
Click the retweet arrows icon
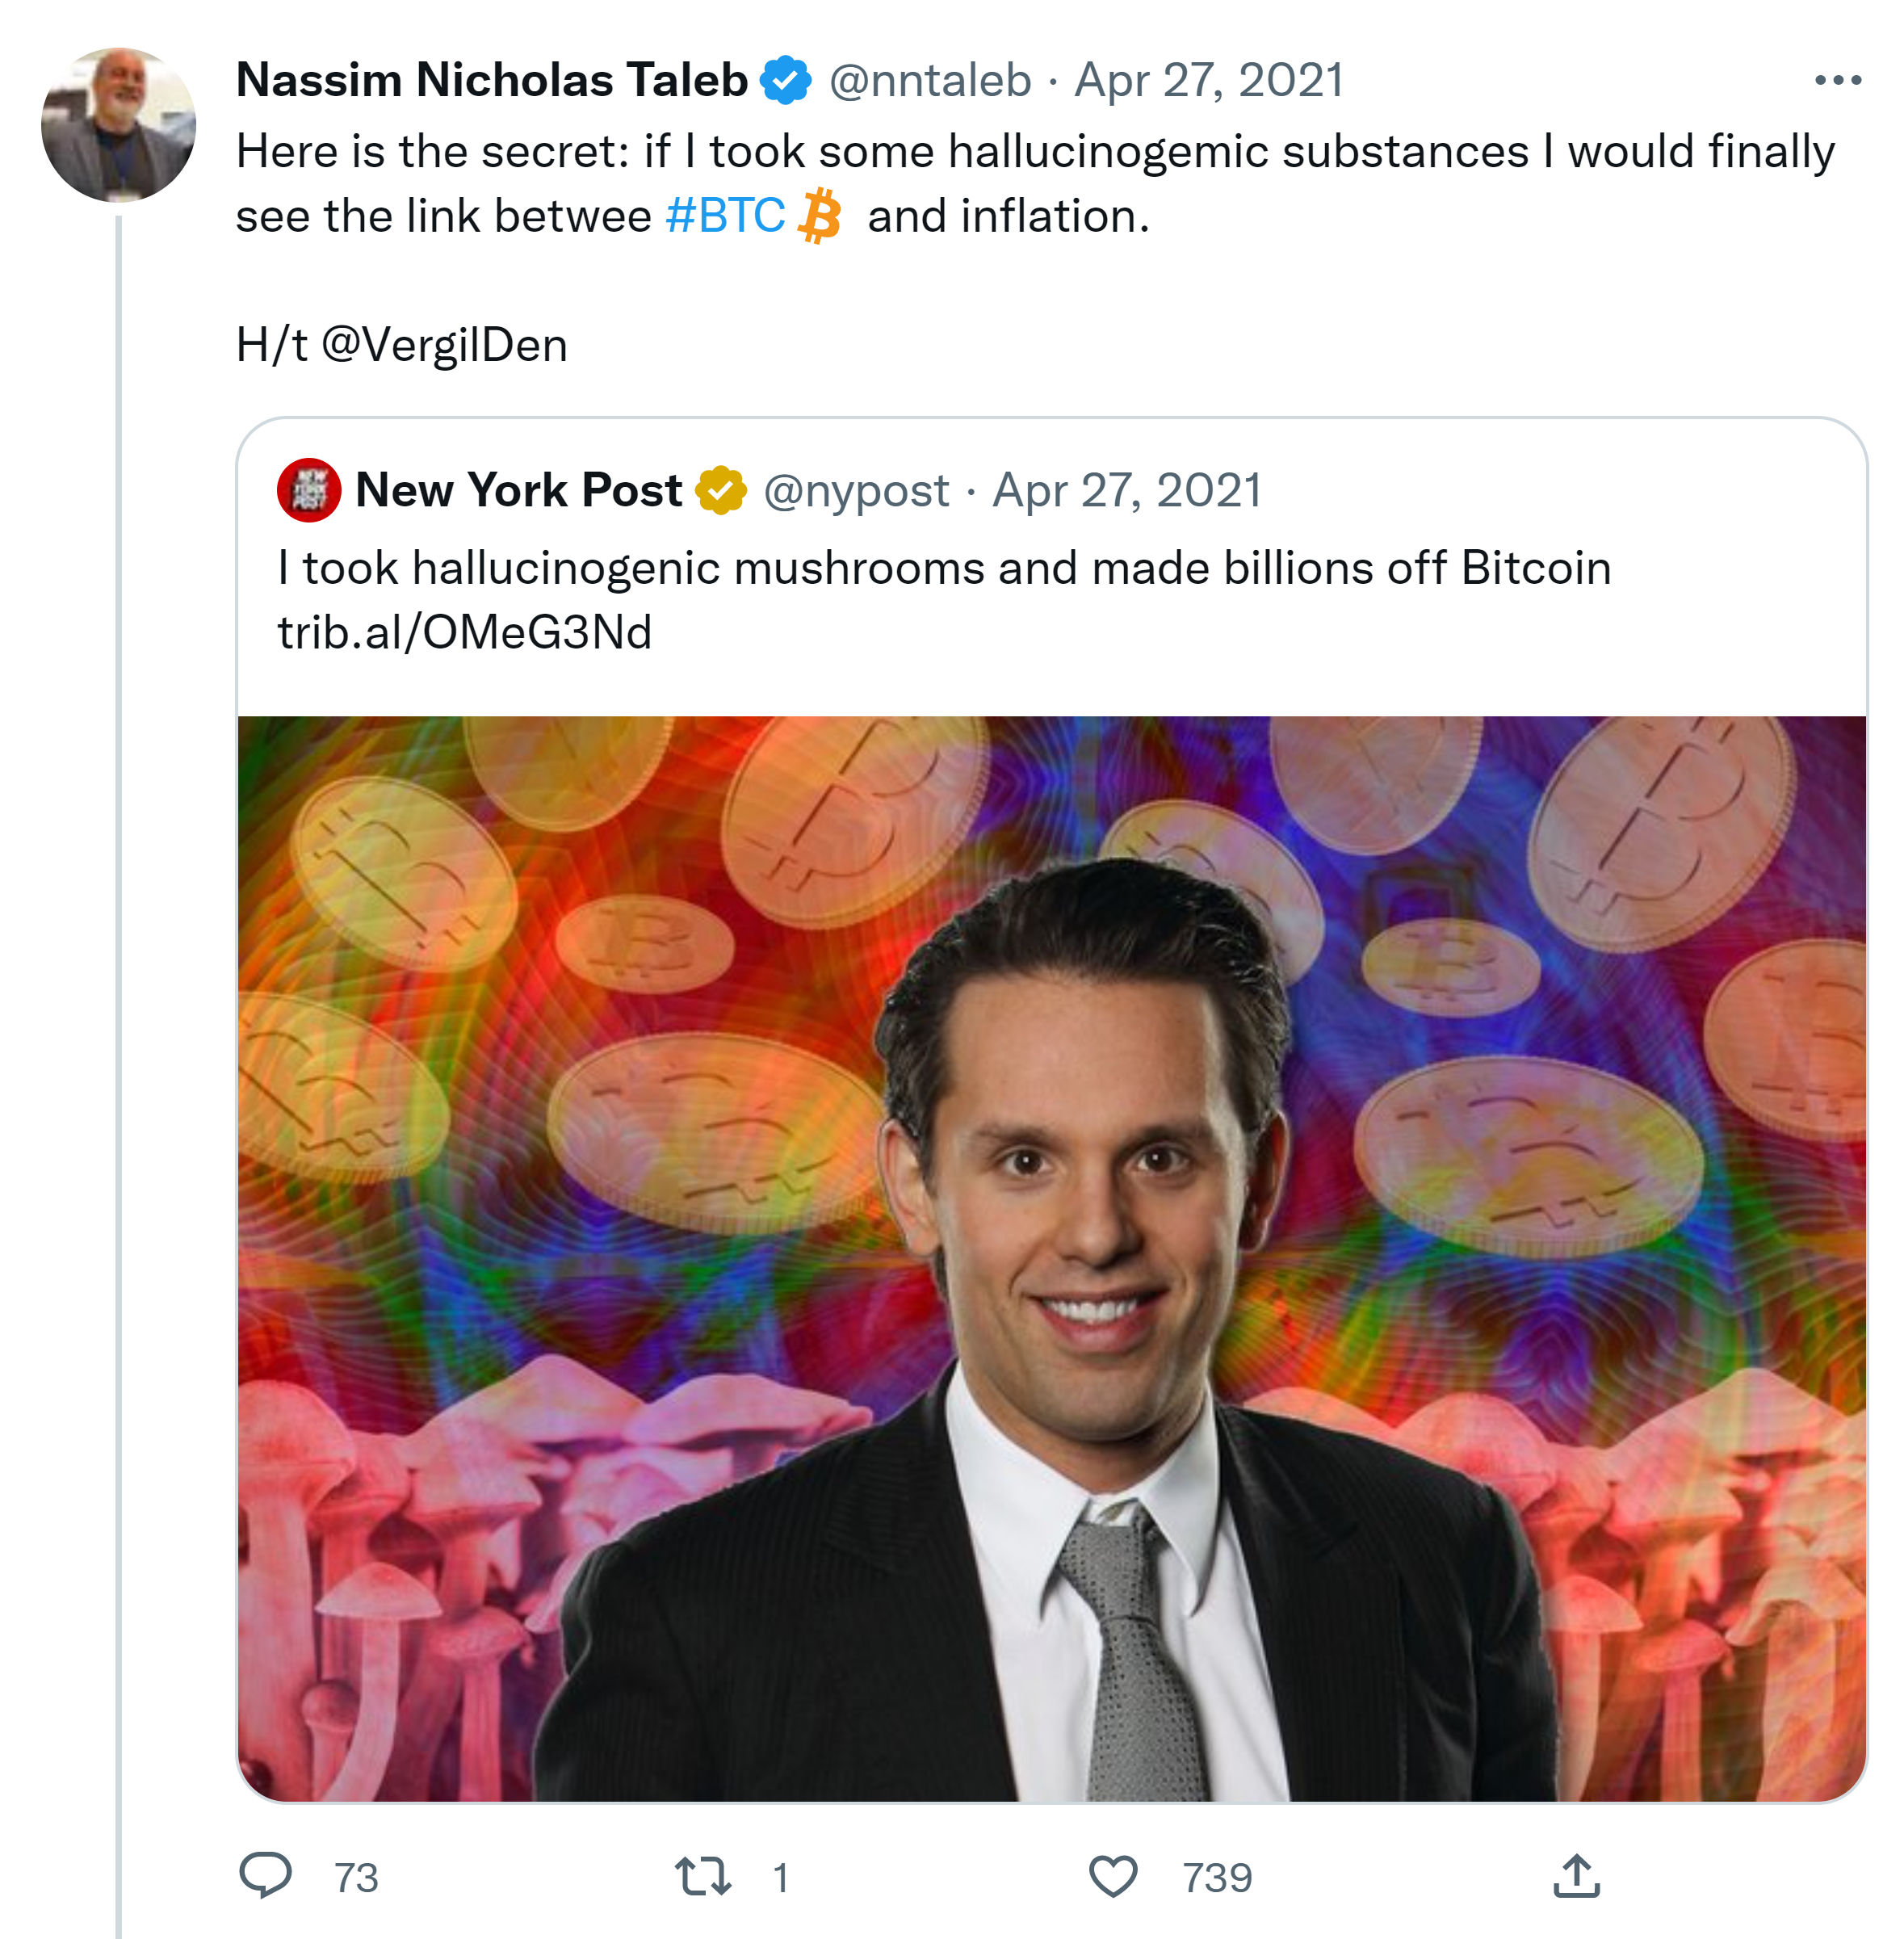pyautogui.click(x=703, y=1876)
